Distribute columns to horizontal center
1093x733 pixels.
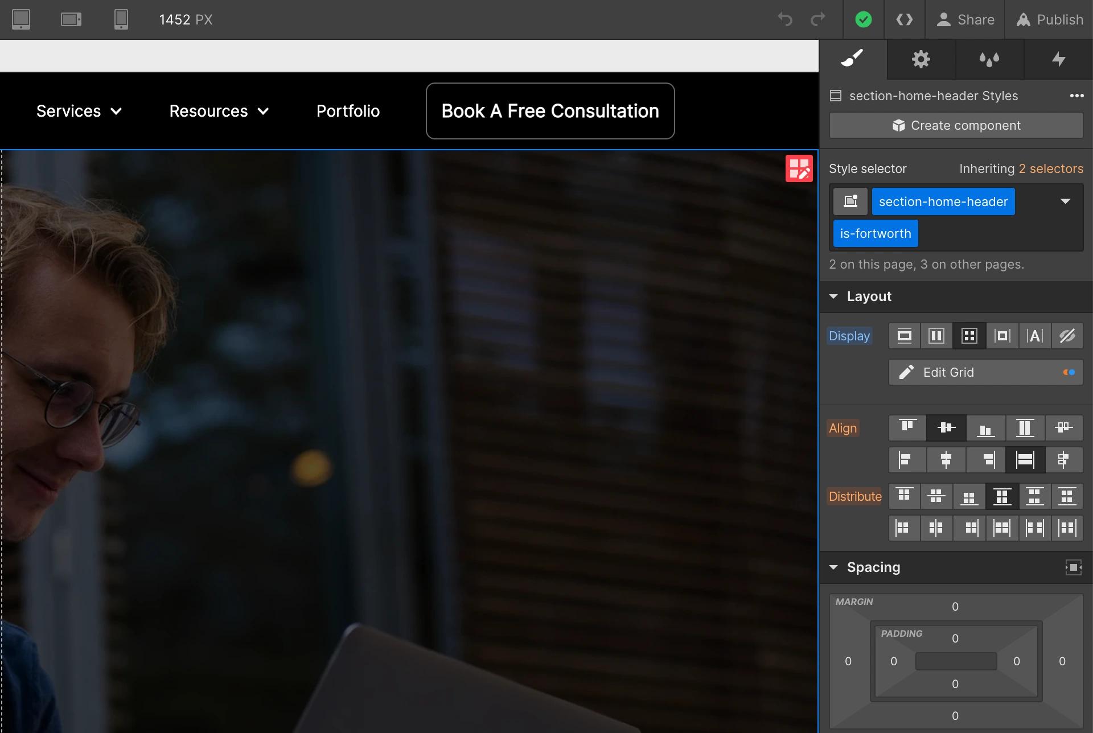pyautogui.click(x=936, y=528)
